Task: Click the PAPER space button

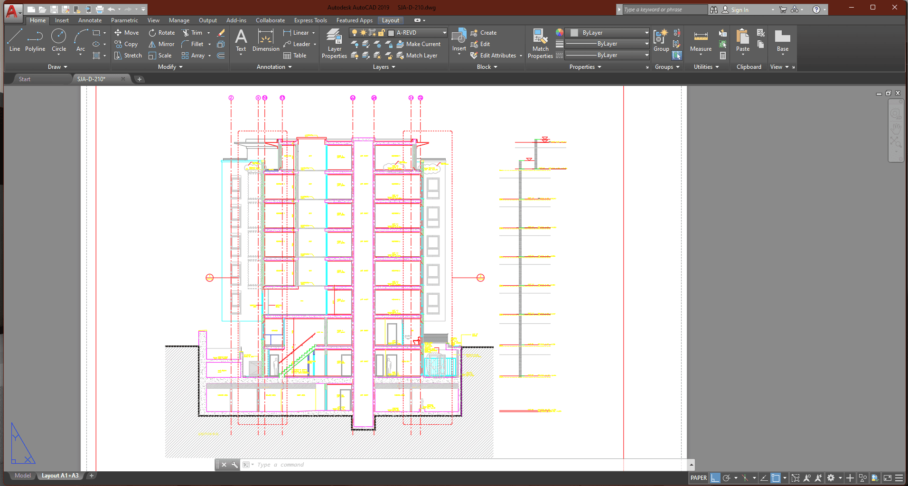Action: pyautogui.click(x=698, y=478)
